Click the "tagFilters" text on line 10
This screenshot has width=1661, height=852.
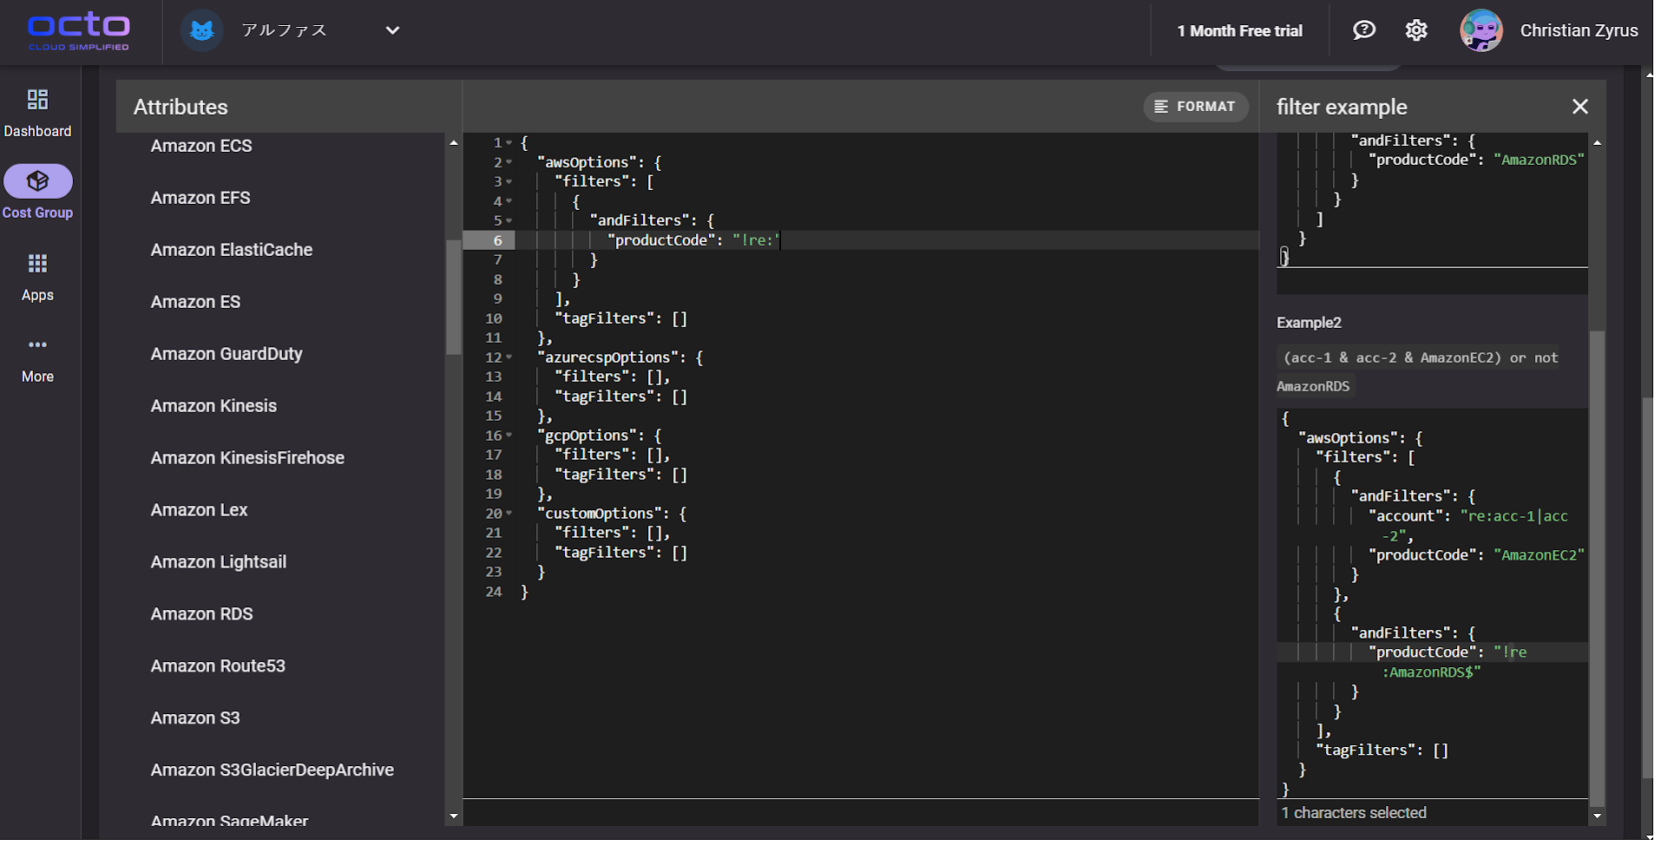[x=605, y=318]
